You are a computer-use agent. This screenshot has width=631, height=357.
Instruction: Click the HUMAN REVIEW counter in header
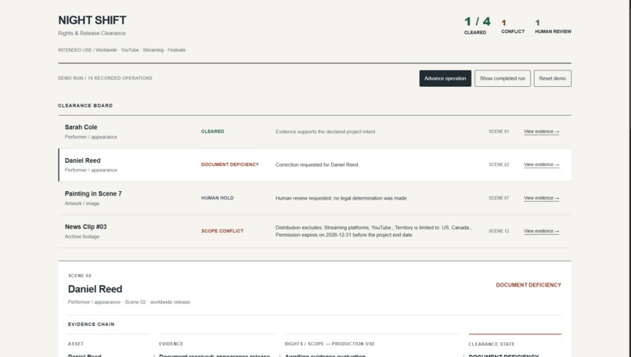coord(553,27)
